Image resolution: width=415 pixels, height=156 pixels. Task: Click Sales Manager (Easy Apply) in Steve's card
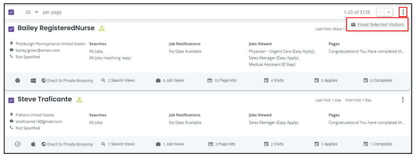[273, 123]
